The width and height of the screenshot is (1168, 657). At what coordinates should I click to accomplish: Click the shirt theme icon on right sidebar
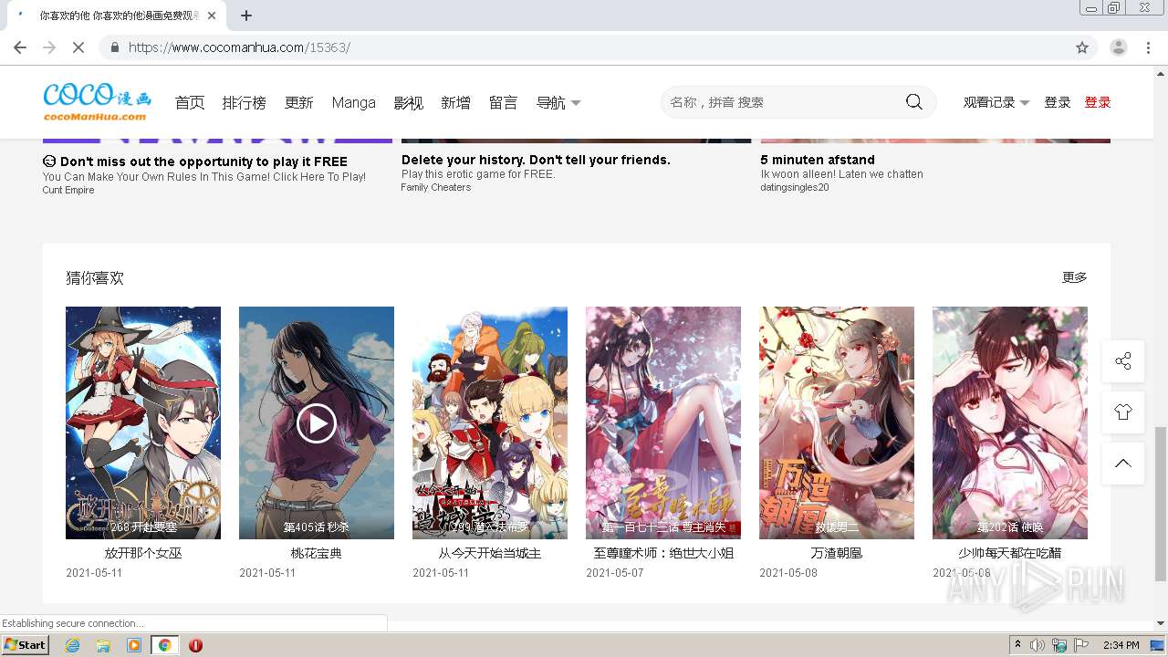point(1123,412)
